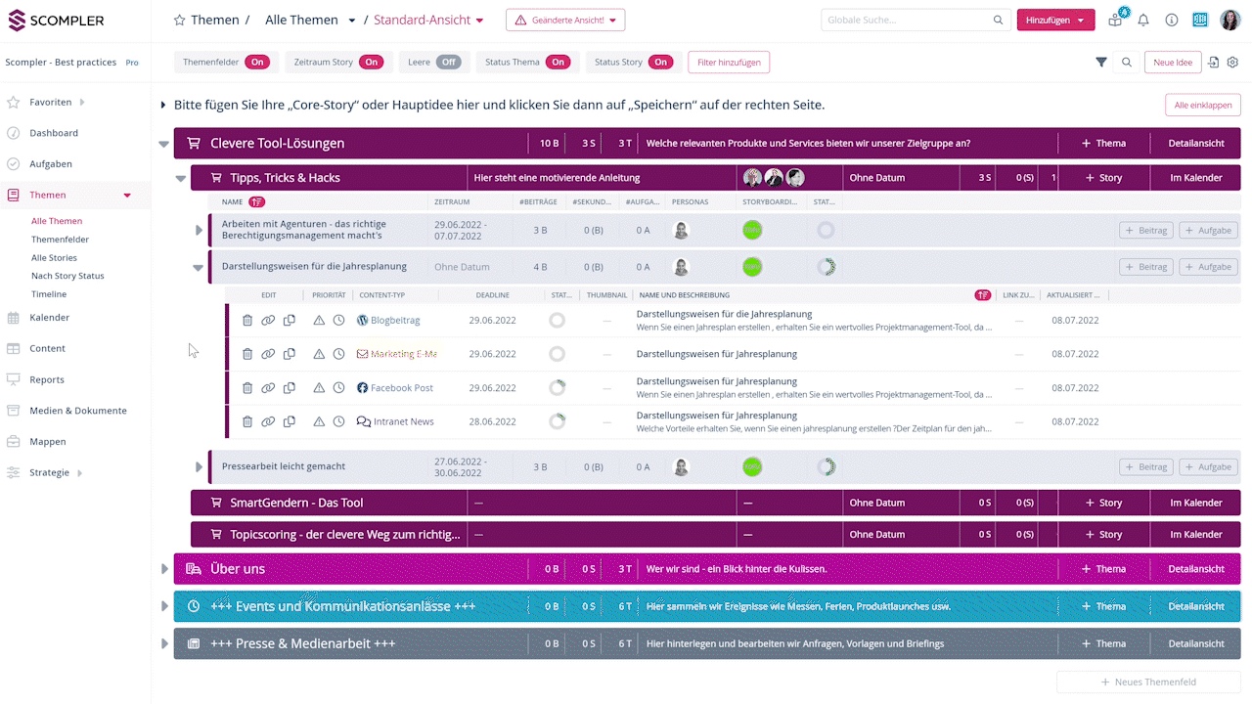The height and width of the screenshot is (704, 1252).
Task: Toggle the Themenfelder filter switch
Action: coord(257,63)
